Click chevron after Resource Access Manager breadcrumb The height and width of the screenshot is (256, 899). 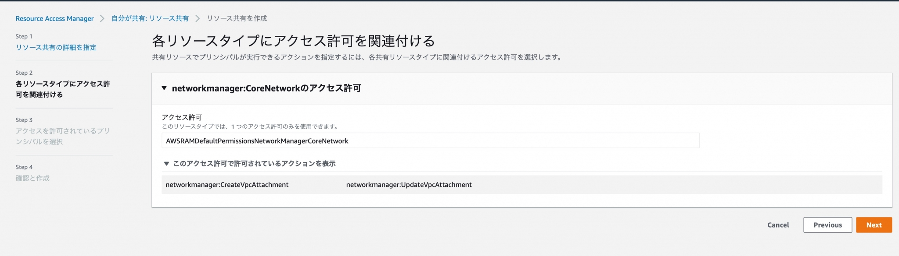(102, 18)
